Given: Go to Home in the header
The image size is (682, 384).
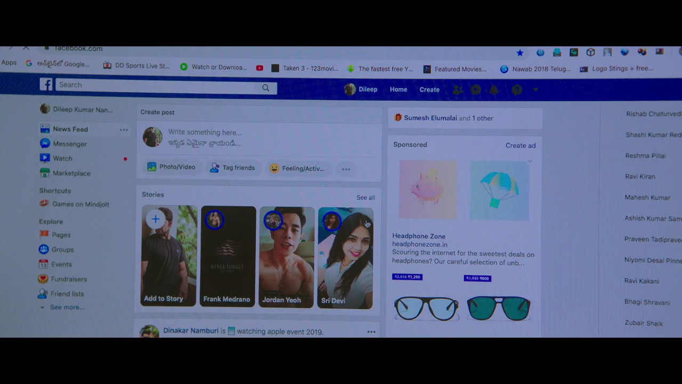Looking at the screenshot, I should (x=398, y=90).
